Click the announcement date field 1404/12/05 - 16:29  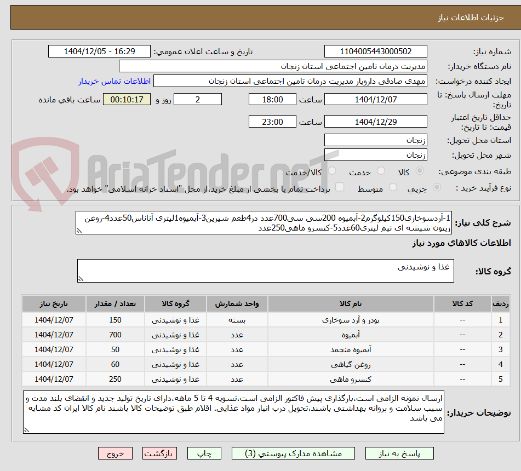point(99,51)
